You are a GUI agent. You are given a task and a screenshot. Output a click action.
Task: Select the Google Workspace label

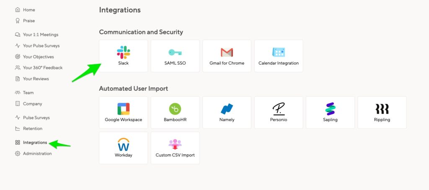[124, 120]
